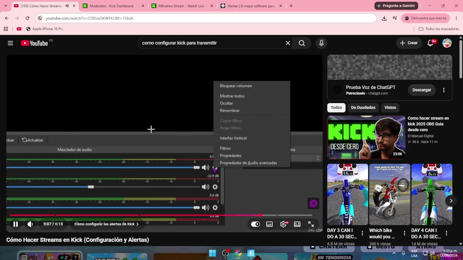Open YouTube notifications bell
Image resolution: width=463 pixels, height=260 pixels.
pos(430,43)
